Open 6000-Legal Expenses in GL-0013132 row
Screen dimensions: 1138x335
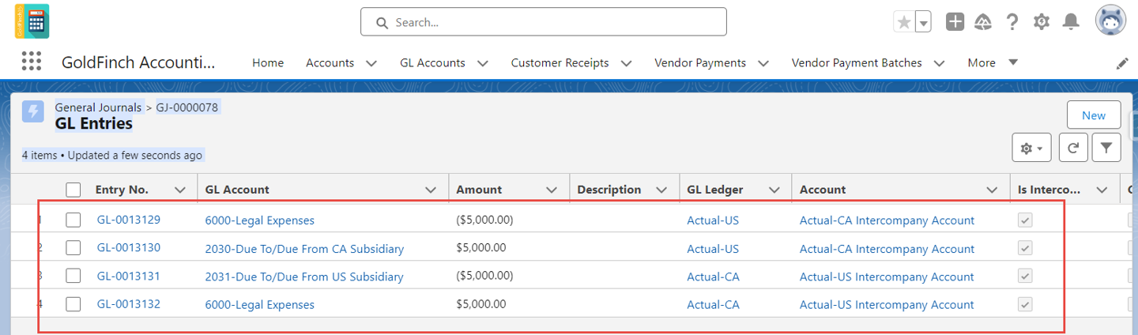click(x=259, y=304)
